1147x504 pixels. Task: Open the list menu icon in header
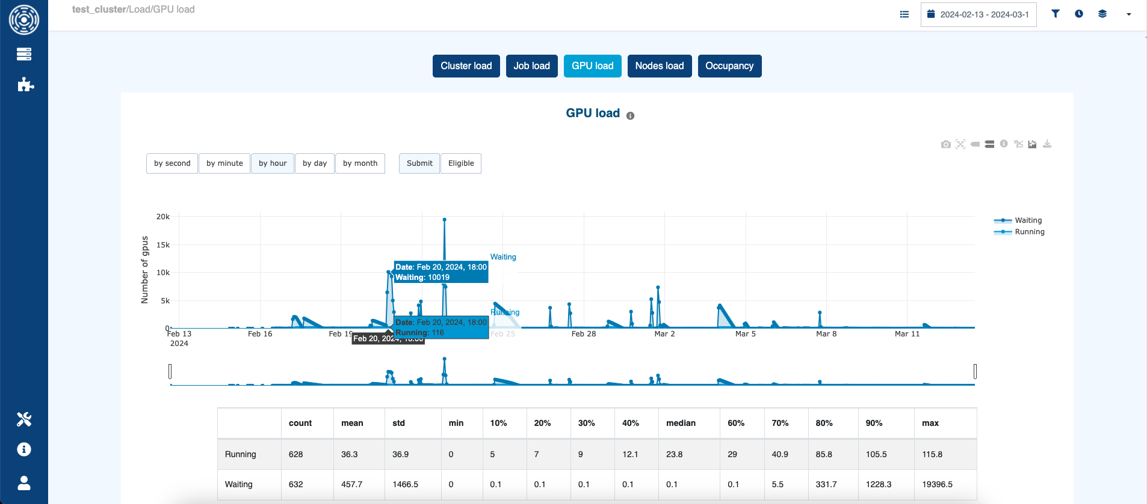click(904, 14)
